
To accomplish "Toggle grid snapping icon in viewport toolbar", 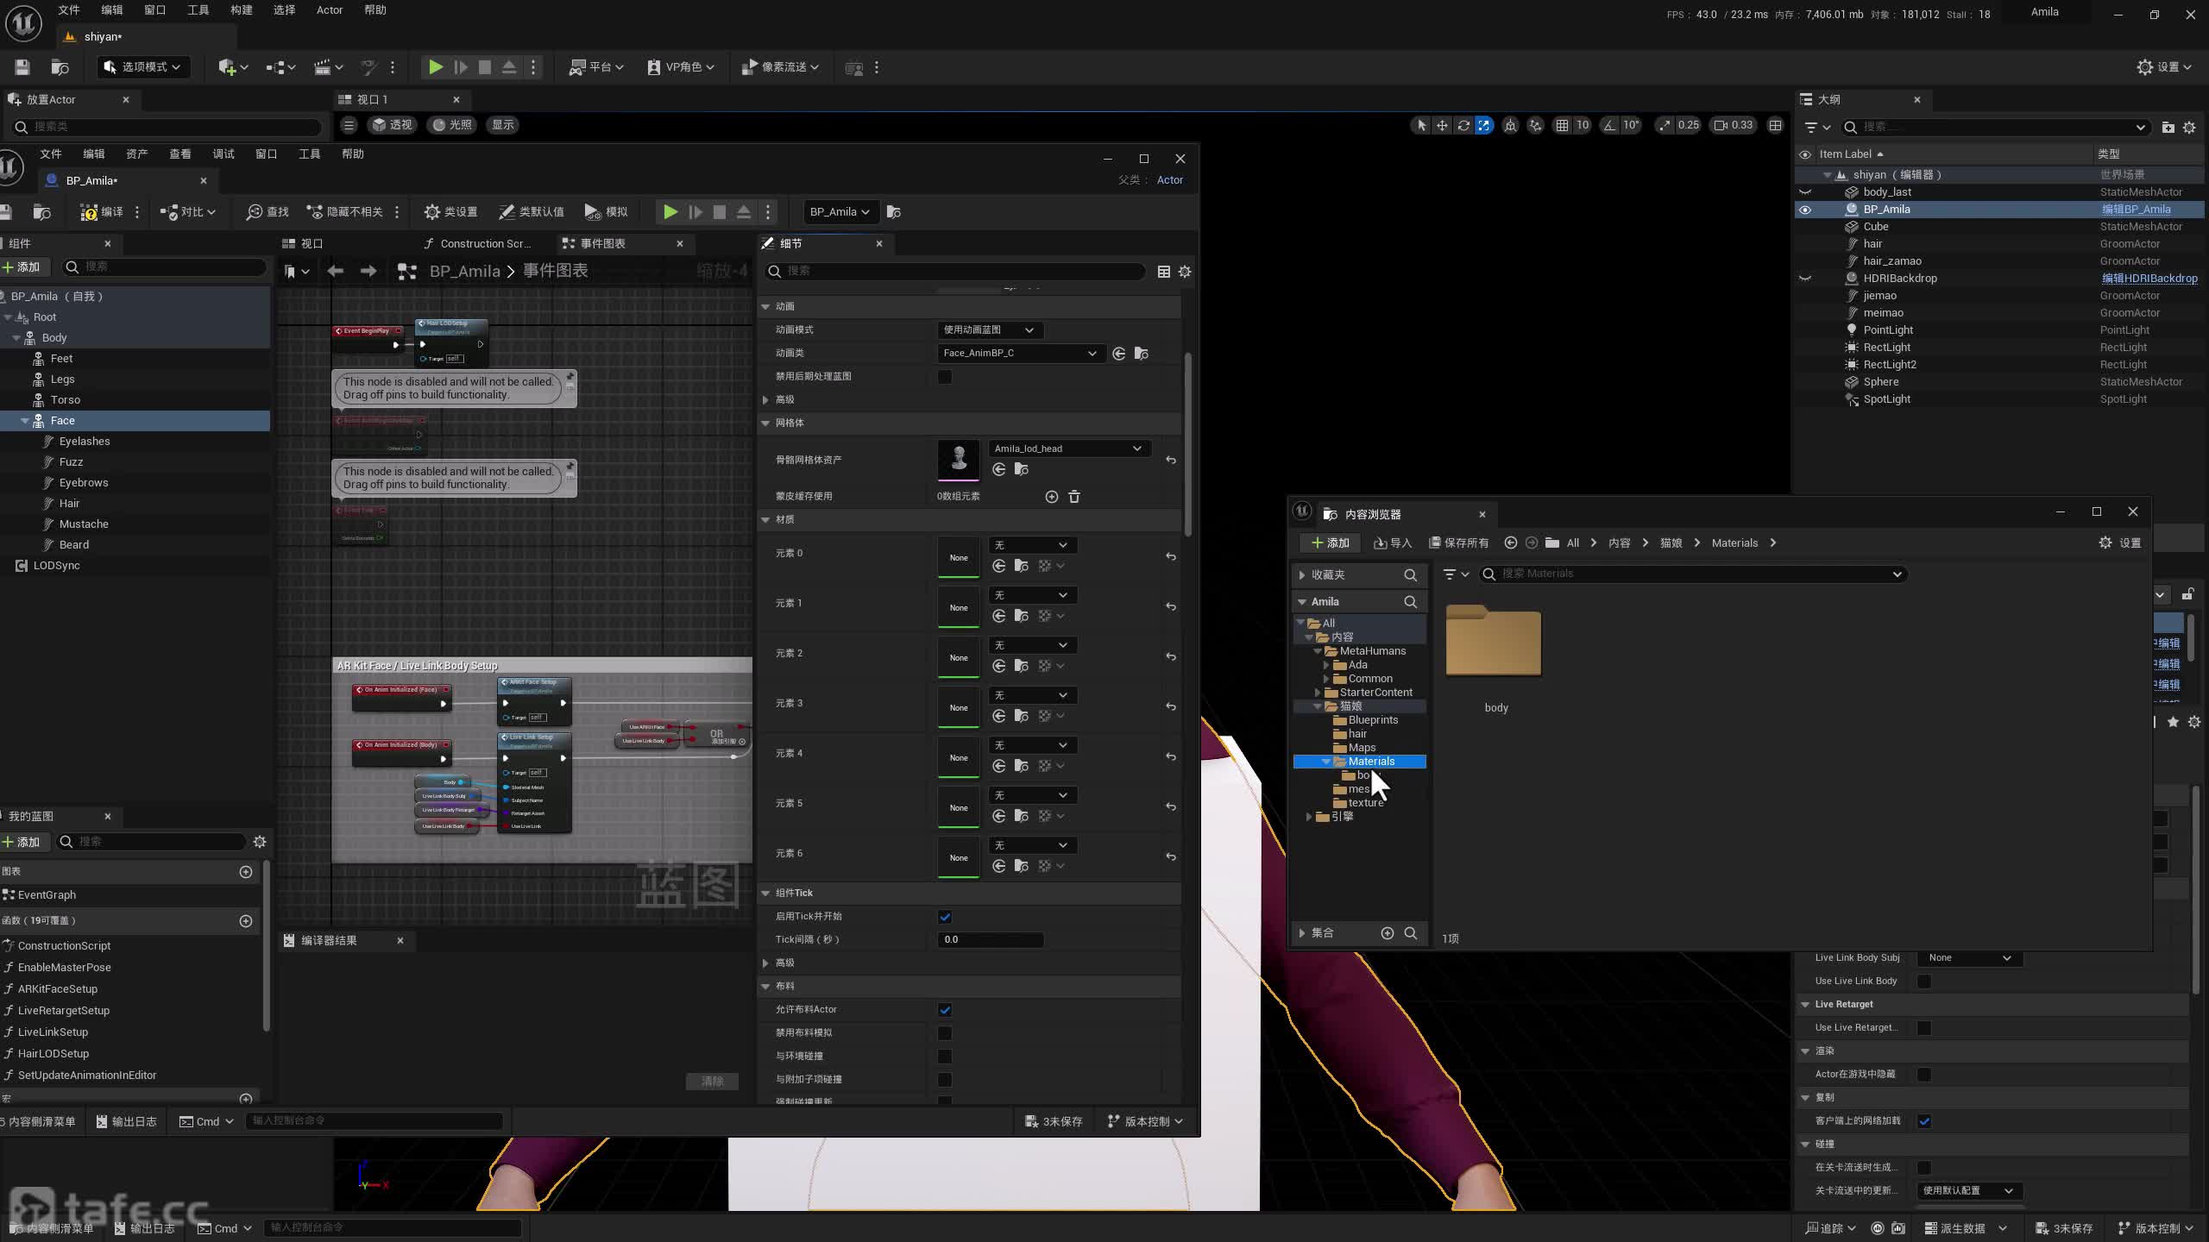I will tap(1562, 125).
